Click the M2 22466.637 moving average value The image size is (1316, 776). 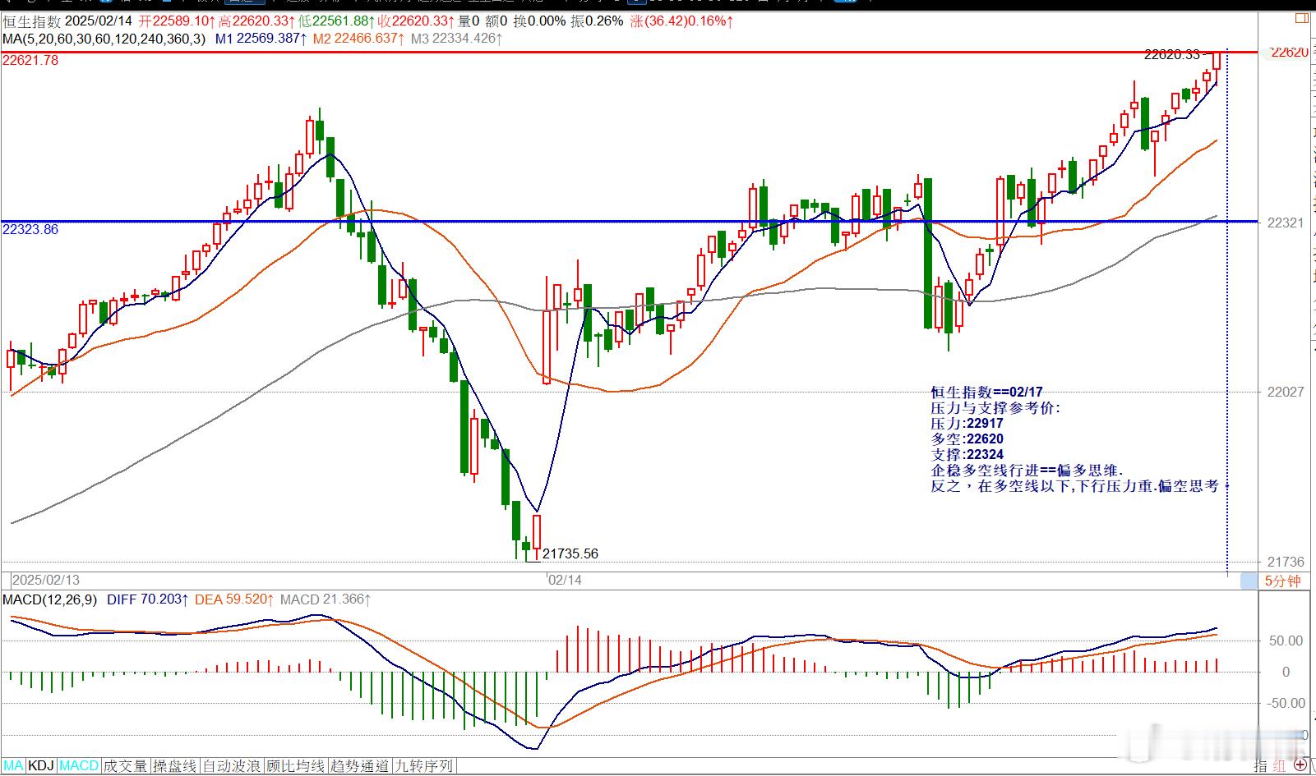358,39
